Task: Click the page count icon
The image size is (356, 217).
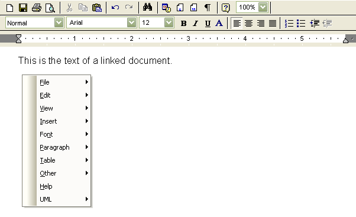Action: click(193, 8)
